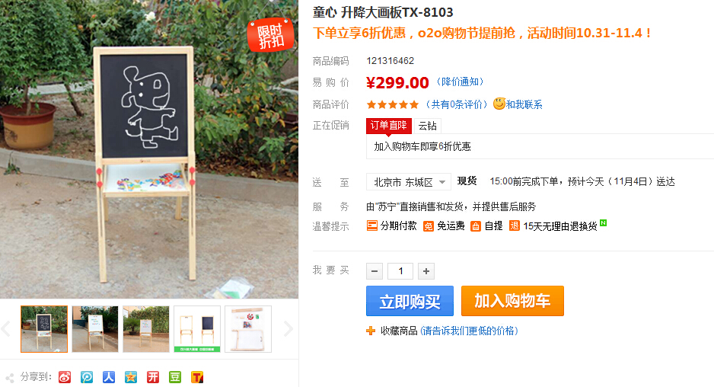Share to Douban icon
This screenshot has height=387, width=714.
pos(175,377)
